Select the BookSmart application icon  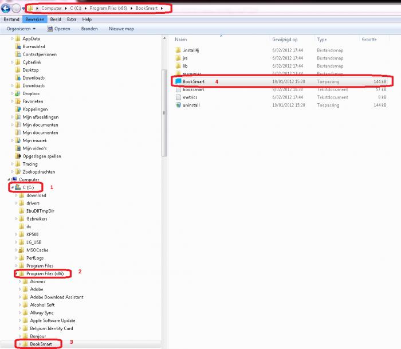[x=178, y=81]
